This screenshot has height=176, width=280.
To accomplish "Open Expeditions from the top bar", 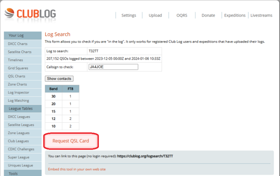I will (x=235, y=15).
